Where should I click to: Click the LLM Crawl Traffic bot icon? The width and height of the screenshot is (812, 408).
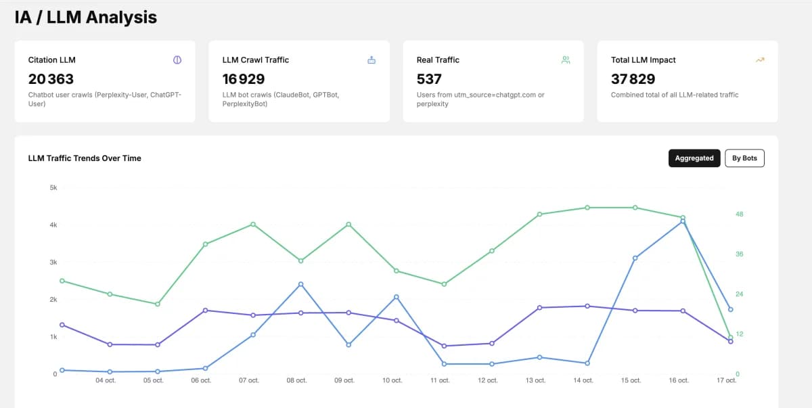(x=371, y=60)
